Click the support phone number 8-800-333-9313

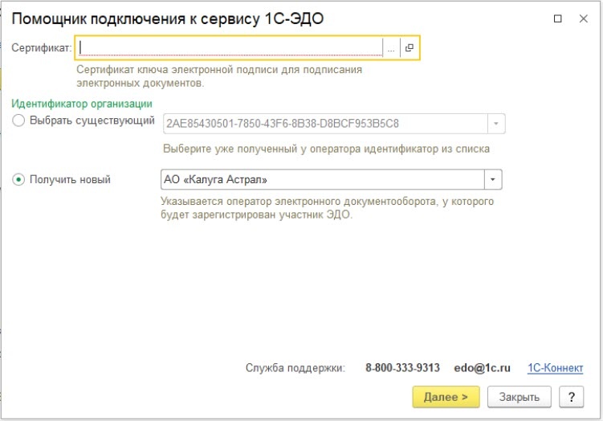pos(402,368)
